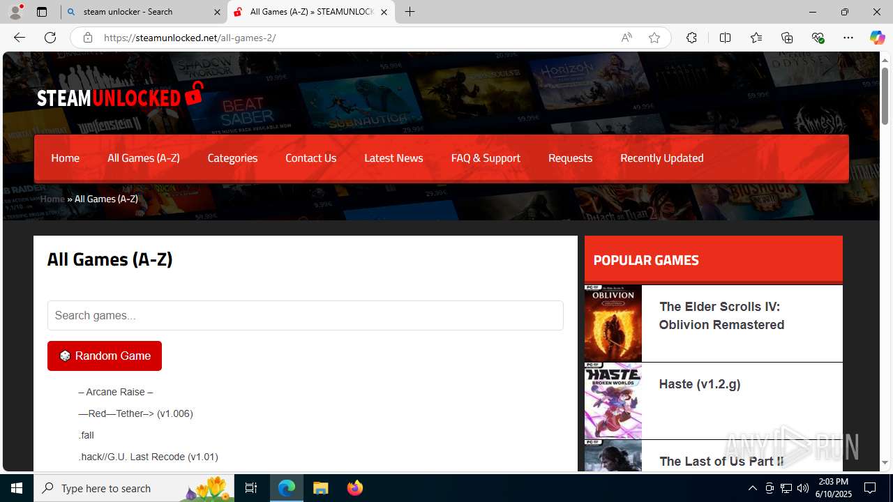Click the Last of Us cover thumbnail
The height and width of the screenshot is (502, 893).
tap(613, 456)
